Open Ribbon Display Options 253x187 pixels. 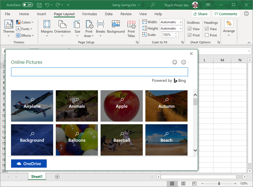click(x=208, y=5)
